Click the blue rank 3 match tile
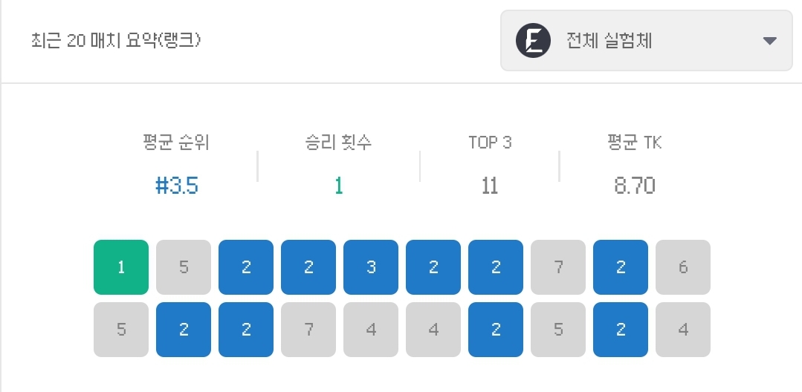802x392 pixels. [x=371, y=267]
